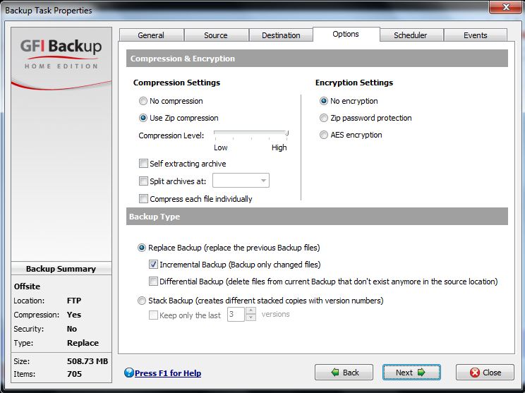
Task: Click the GFI Backup Home Edition logo
Action: (x=61, y=54)
